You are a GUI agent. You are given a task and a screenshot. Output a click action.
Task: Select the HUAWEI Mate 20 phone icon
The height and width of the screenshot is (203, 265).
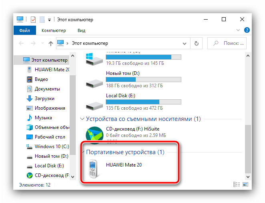click(x=93, y=169)
